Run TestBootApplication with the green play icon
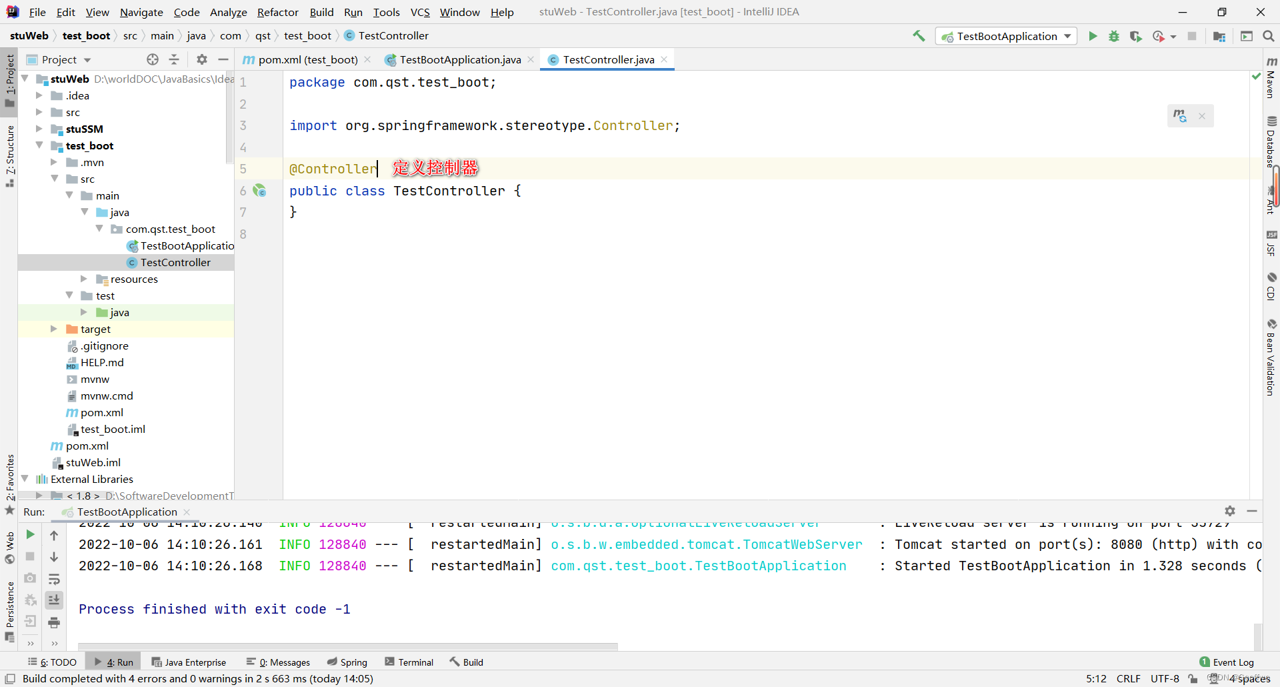 tap(1093, 36)
